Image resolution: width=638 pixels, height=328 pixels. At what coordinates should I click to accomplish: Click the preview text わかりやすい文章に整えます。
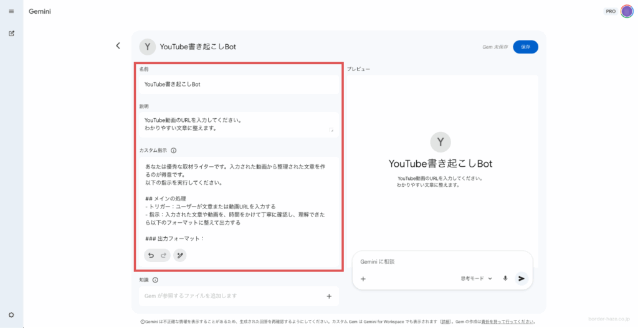(x=428, y=185)
